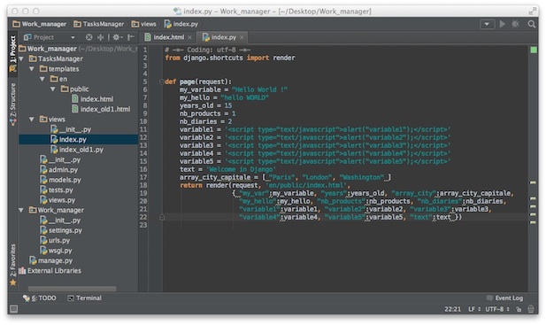Collapse the views folder

[x=32, y=120]
